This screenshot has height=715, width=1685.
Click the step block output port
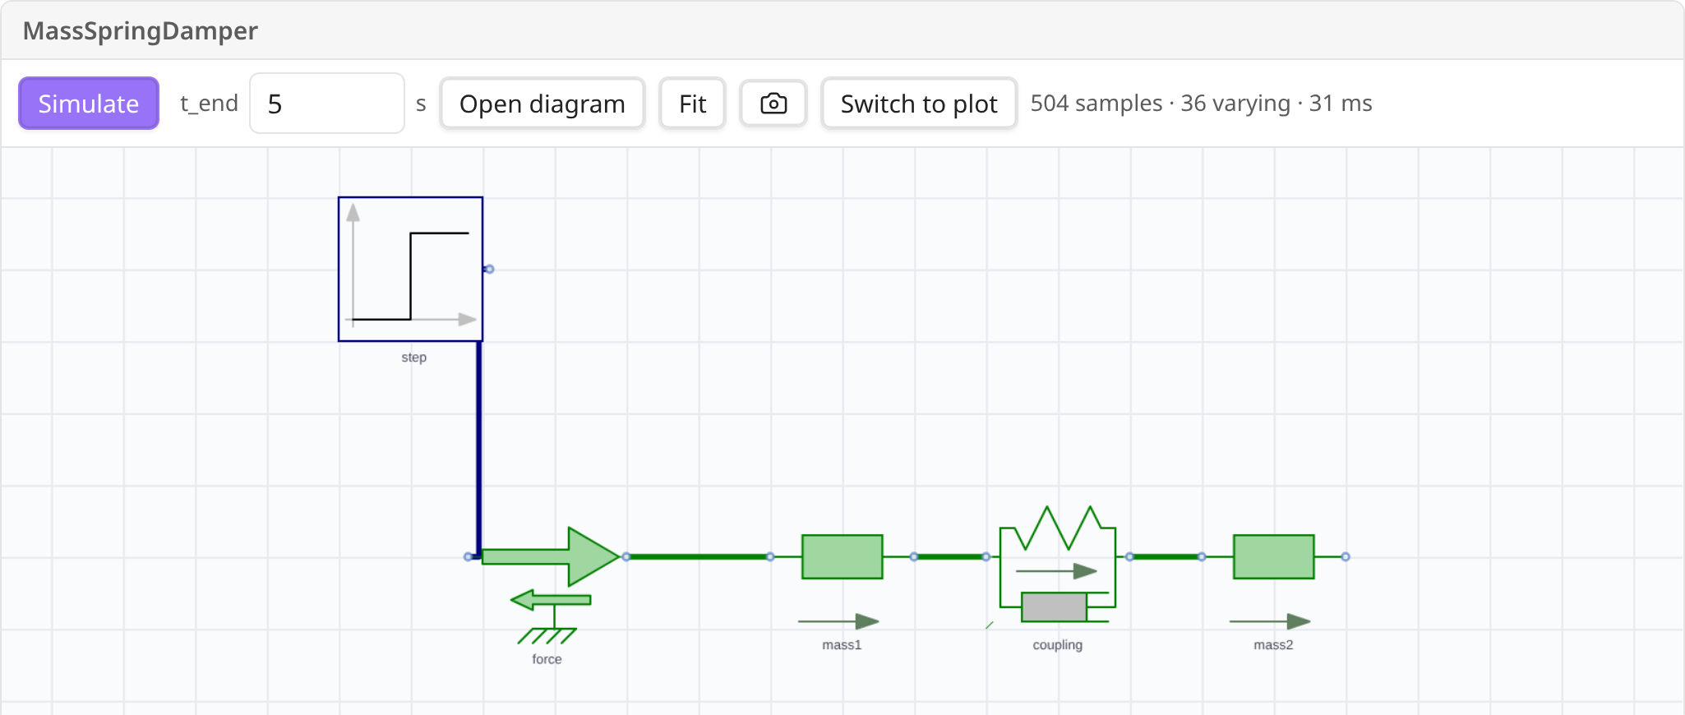[489, 269]
